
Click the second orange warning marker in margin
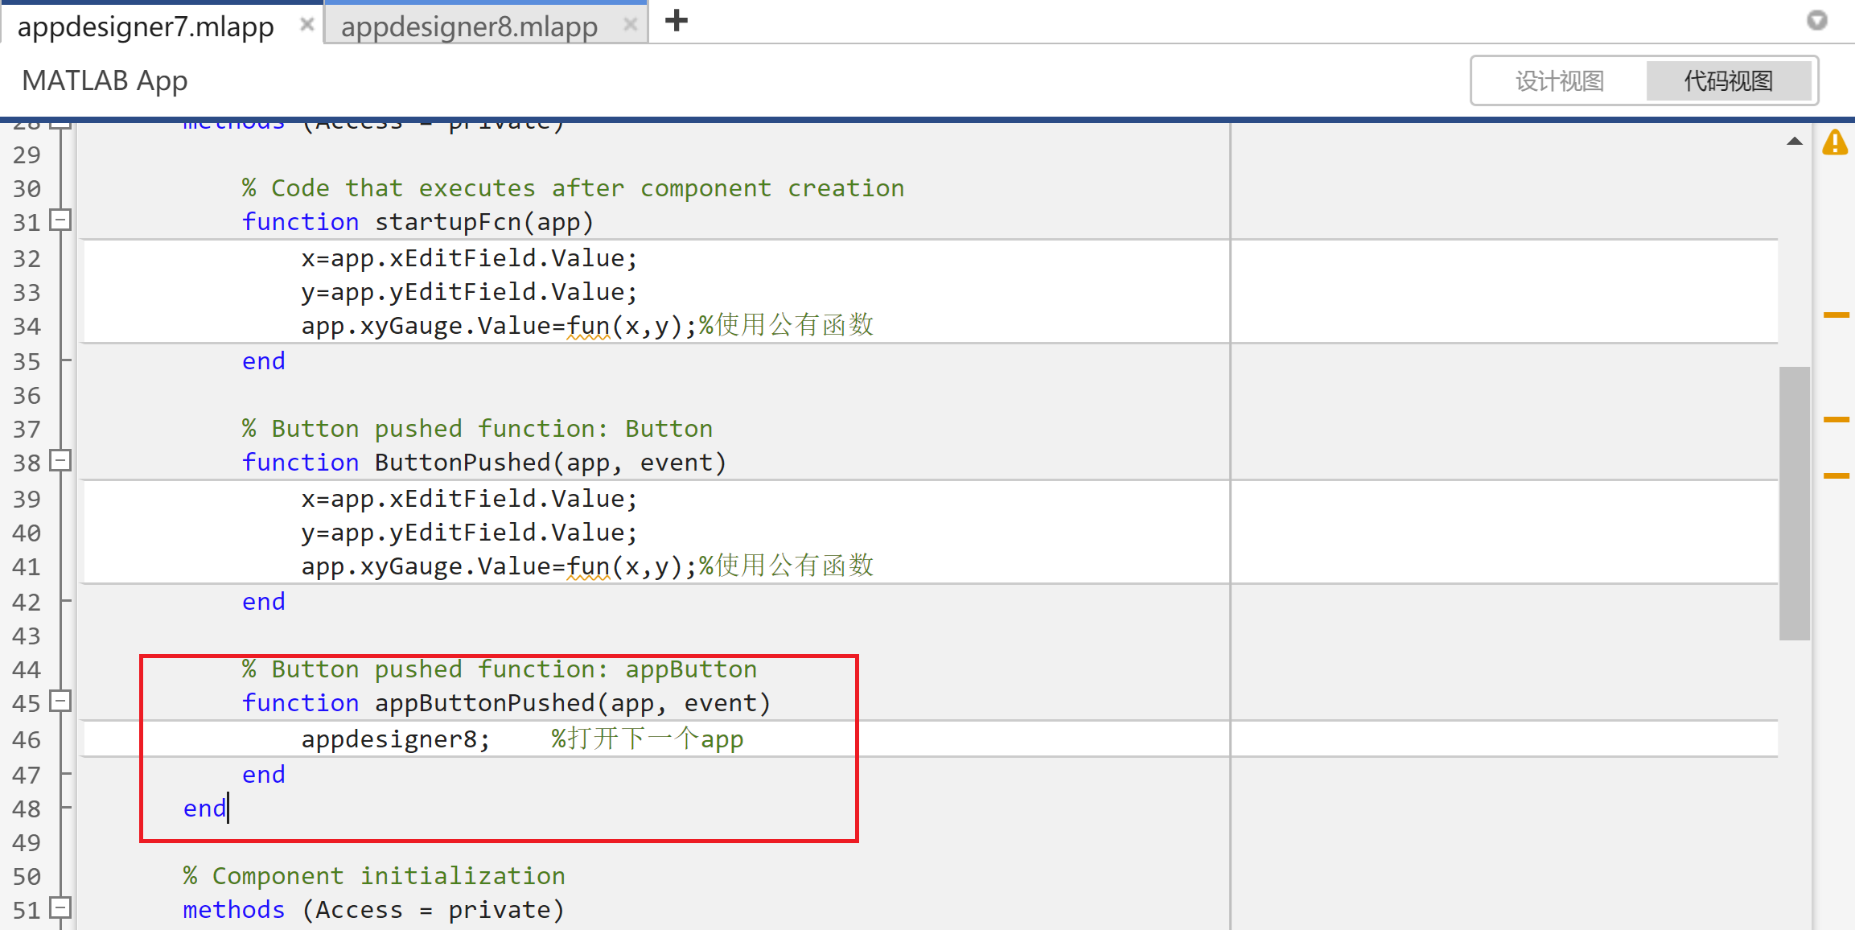[x=1836, y=419]
